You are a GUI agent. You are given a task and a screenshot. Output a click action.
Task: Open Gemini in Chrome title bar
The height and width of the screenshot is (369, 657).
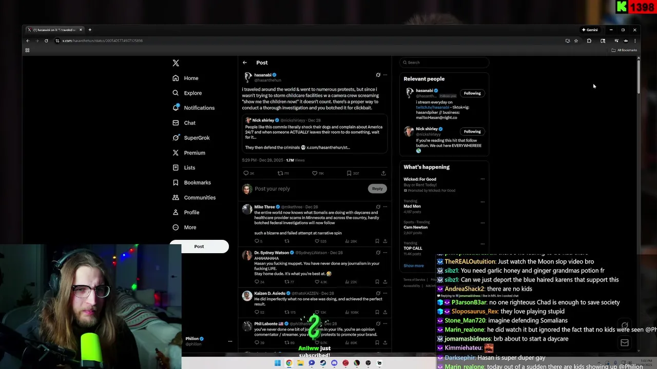coord(590,30)
